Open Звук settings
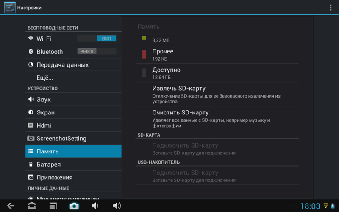The height and width of the screenshot is (212, 339). click(x=73, y=99)
